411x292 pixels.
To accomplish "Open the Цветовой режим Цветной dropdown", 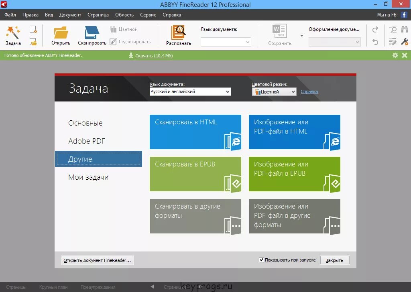I will coord(274,92).
